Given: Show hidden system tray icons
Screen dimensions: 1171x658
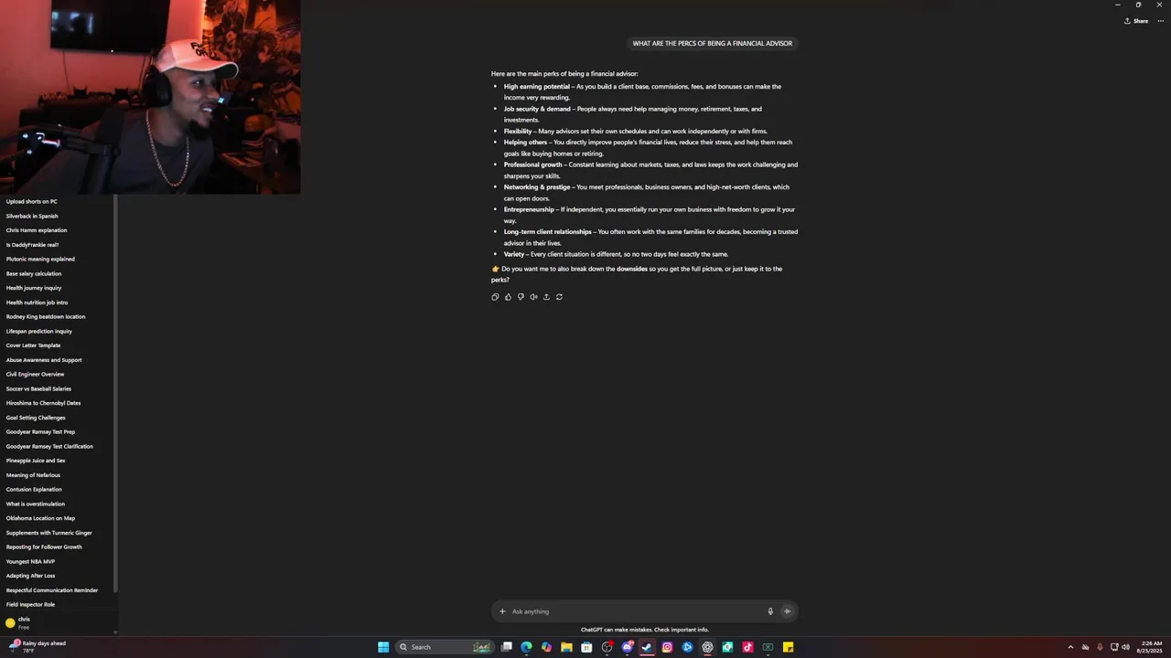Looking at the screenshot, I should pos(1070,647).
